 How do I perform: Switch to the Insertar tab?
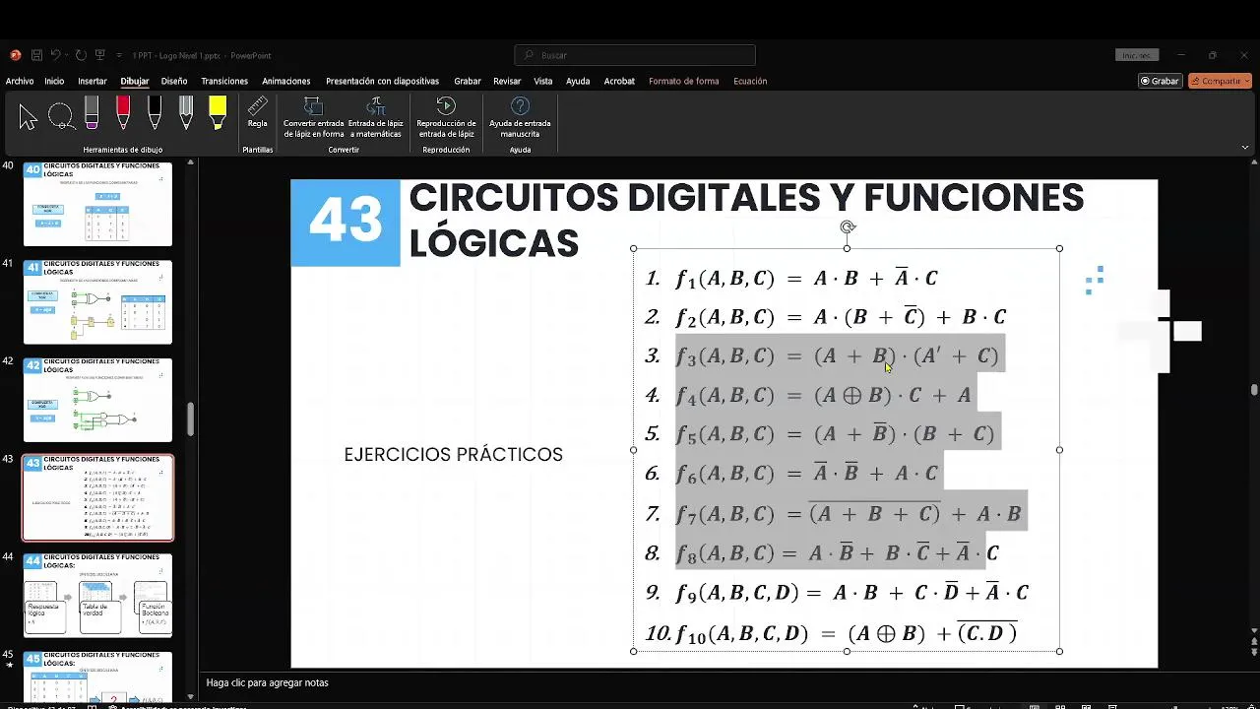[93, 81]
